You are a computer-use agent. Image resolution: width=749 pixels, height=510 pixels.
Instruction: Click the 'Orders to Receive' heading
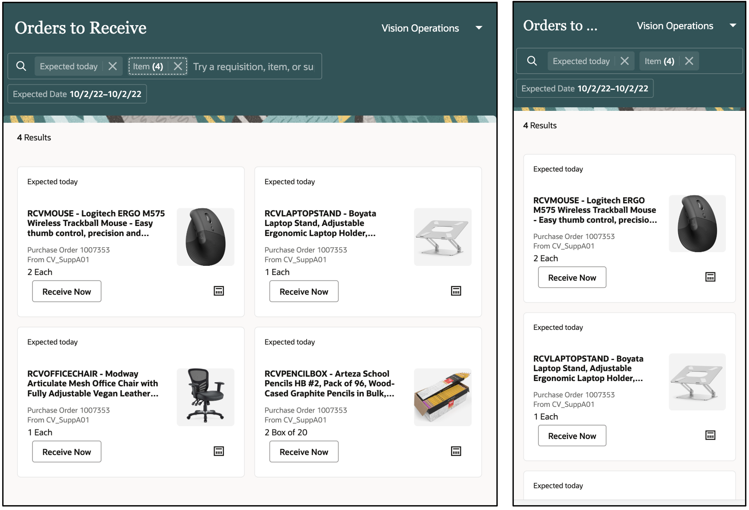click(80, 28)
